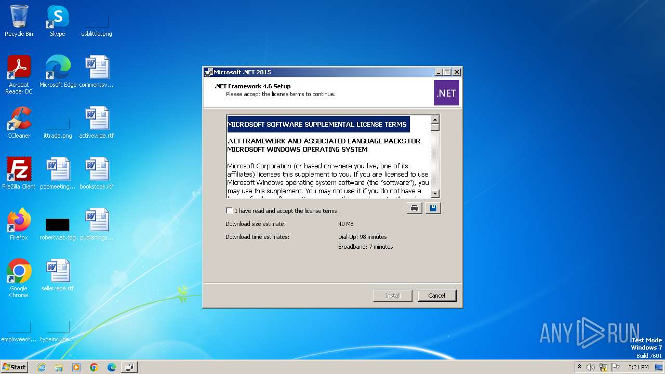Open Windows Media Player from taskbar

pyautogui.click(x=76, y=367)
